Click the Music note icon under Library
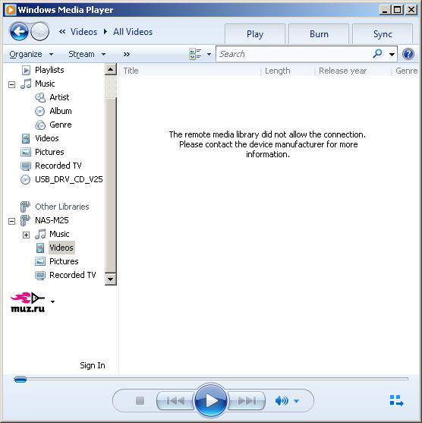The width and height of the screenshot is (422, 423). pos(26,84)
